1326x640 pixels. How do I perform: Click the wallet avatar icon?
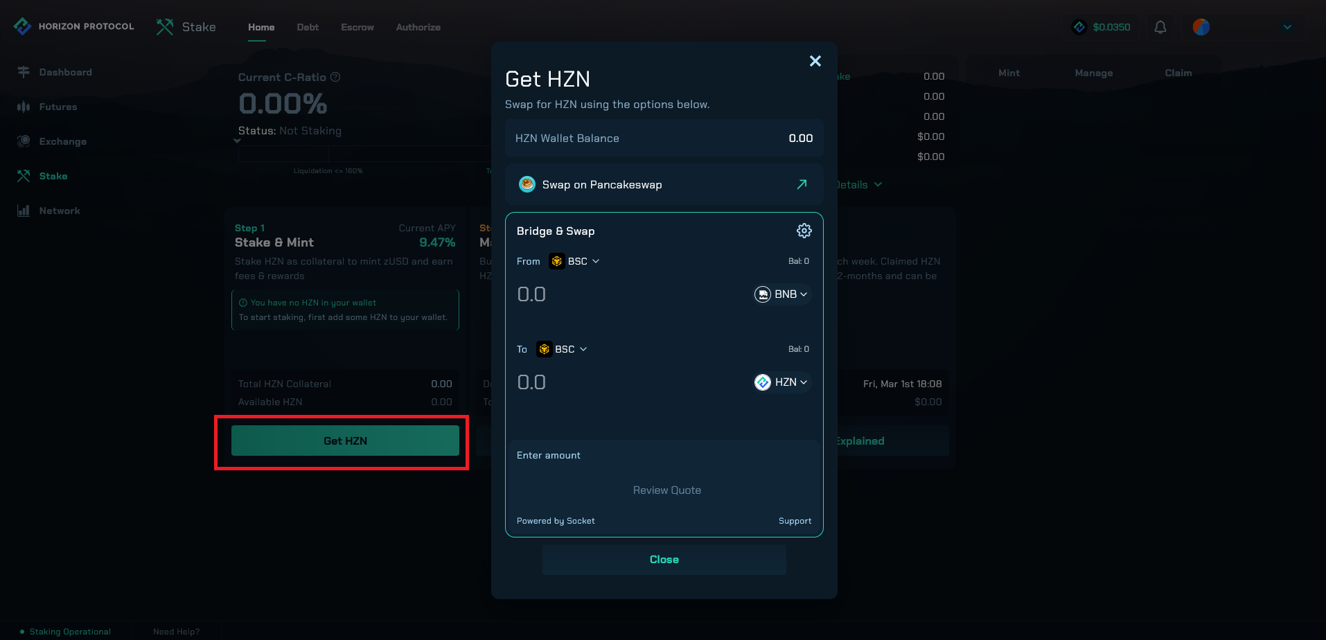1201,27
